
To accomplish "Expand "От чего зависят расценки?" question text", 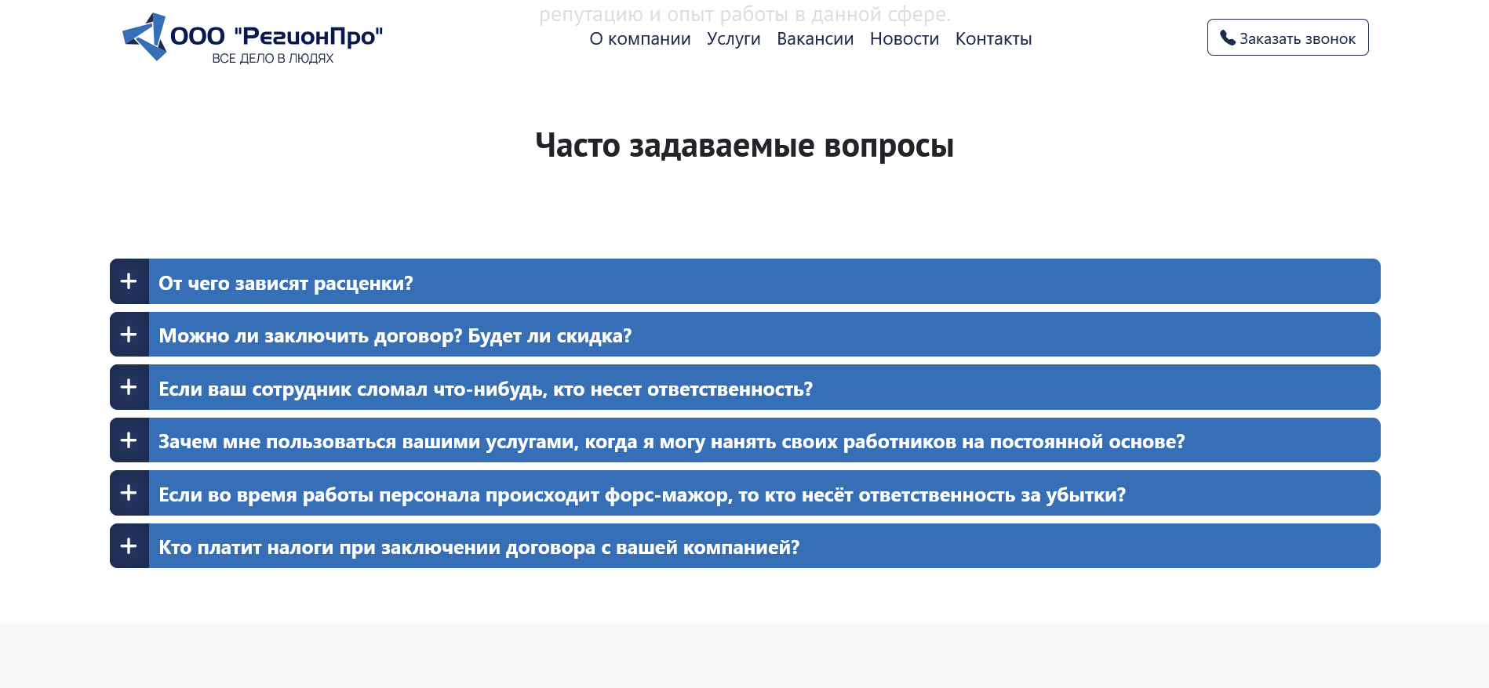I will pyautogui.click(x=286, y=283).
